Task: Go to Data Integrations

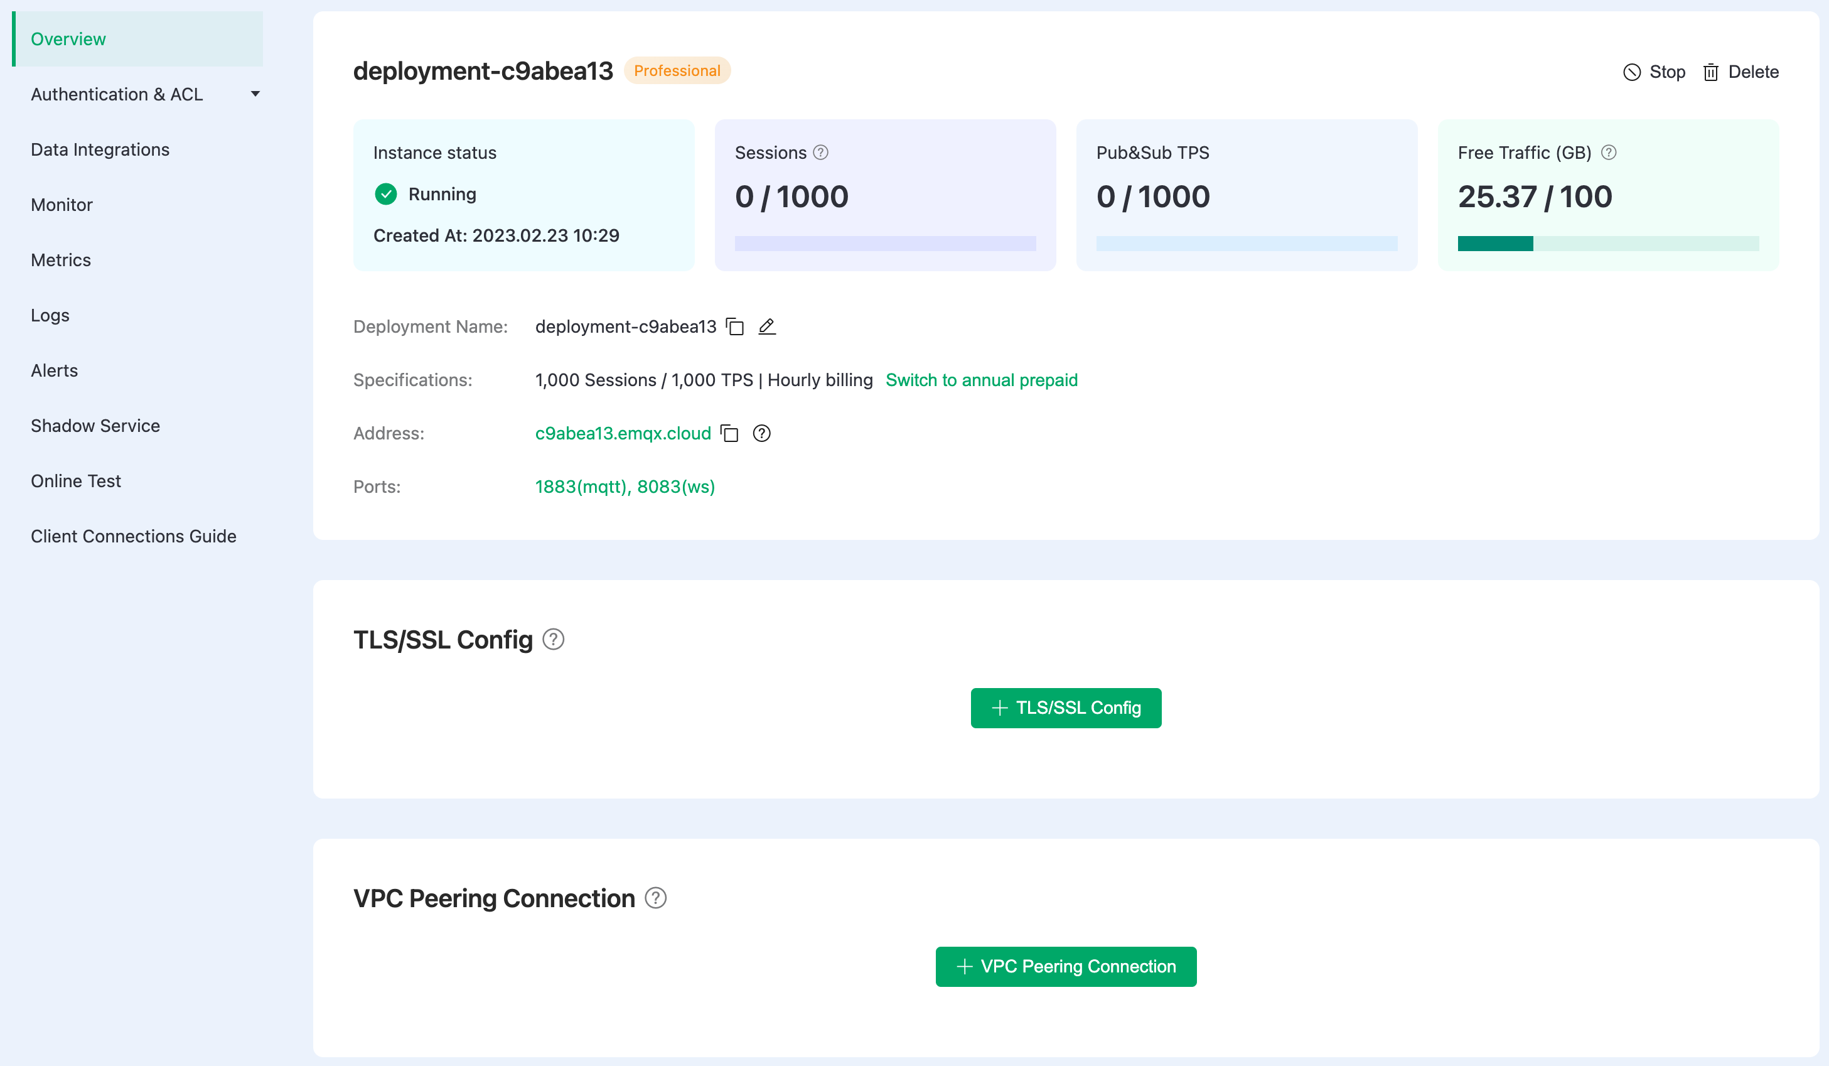Action: pyautogui.click(x=100, y=149)
